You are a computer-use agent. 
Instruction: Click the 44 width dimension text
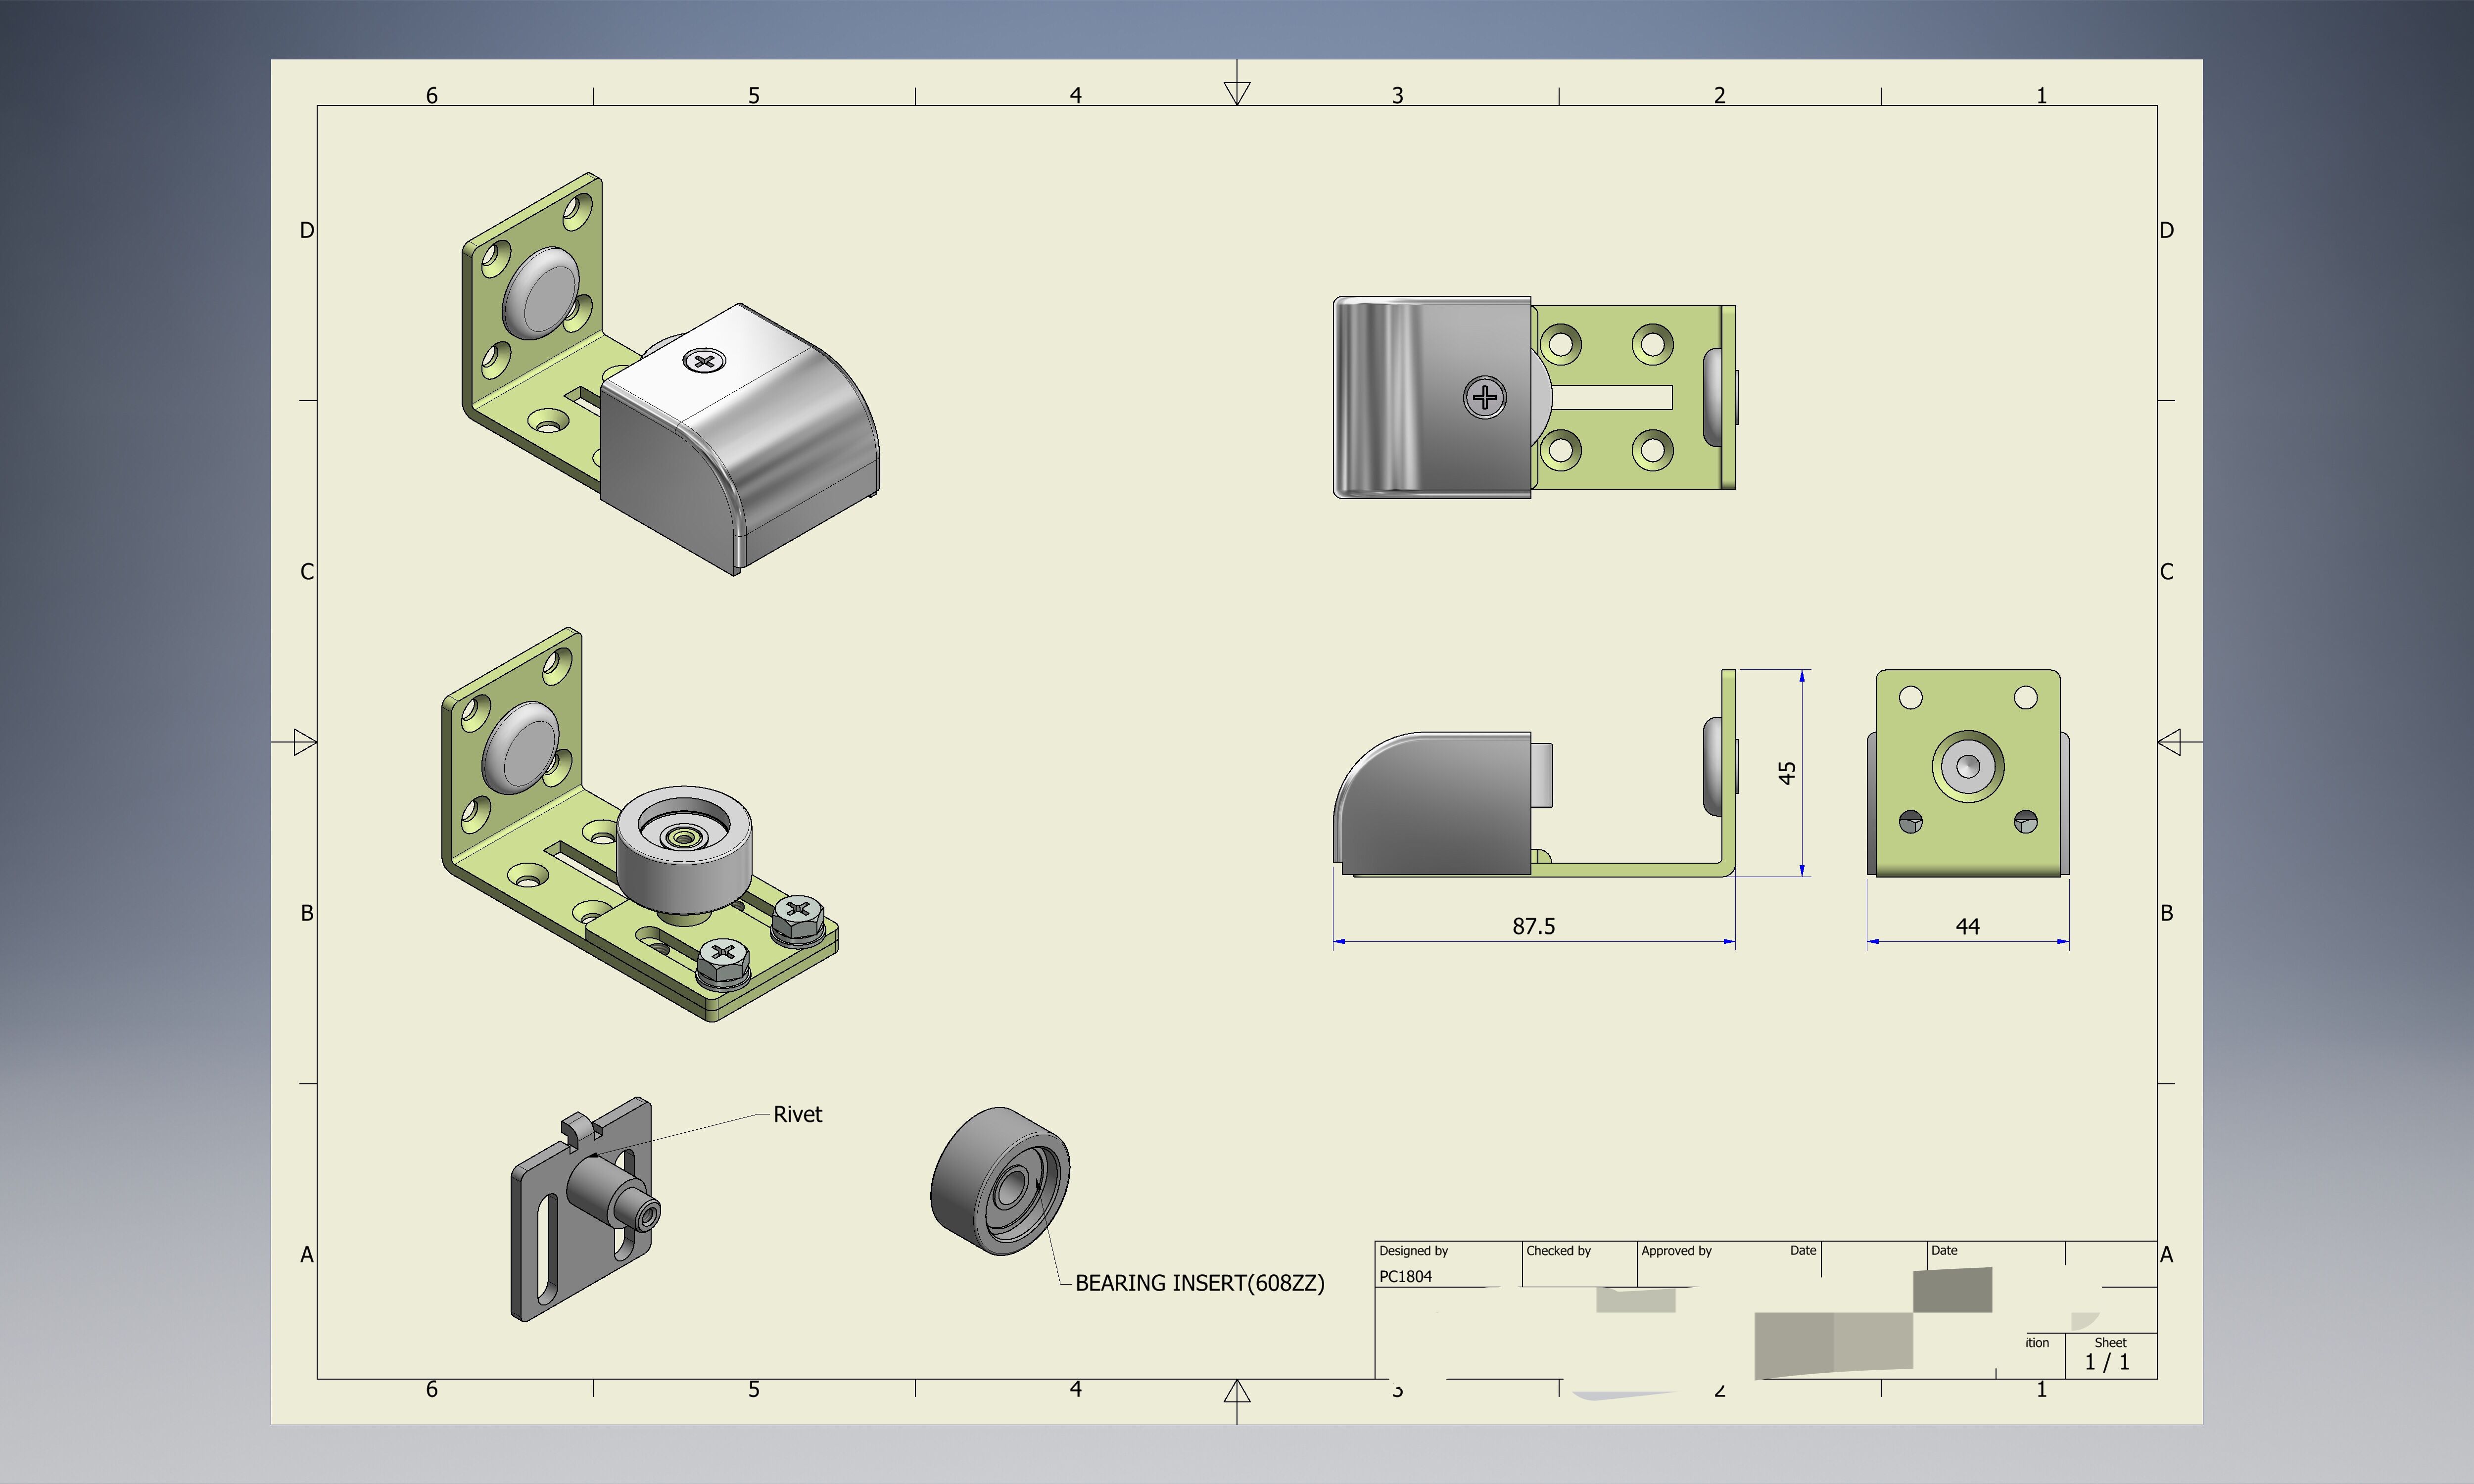coord(1967,927)
